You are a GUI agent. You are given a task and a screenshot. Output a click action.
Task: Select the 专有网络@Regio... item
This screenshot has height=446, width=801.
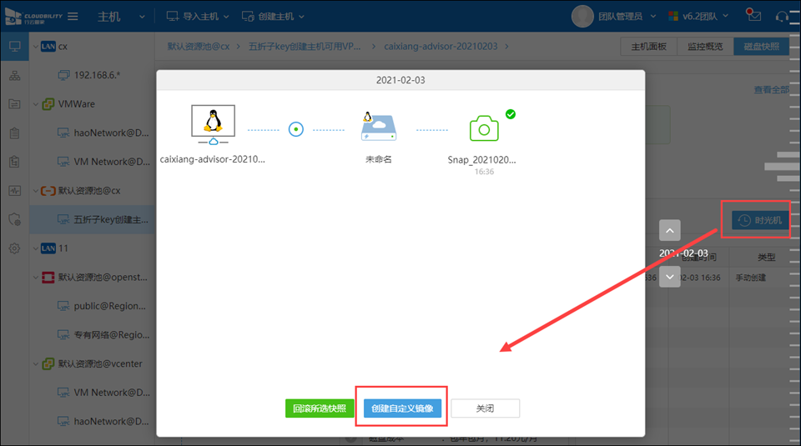point(103,335)
